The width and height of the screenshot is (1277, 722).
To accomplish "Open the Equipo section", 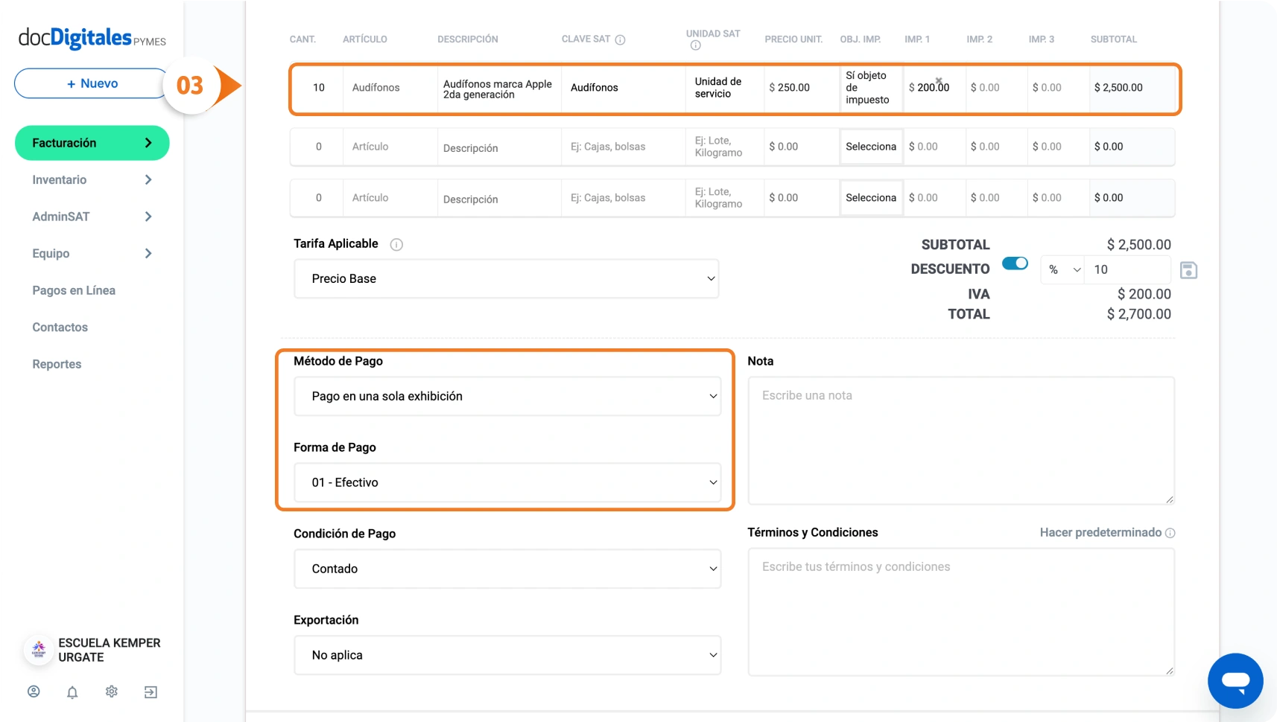I will pos(51,253).
